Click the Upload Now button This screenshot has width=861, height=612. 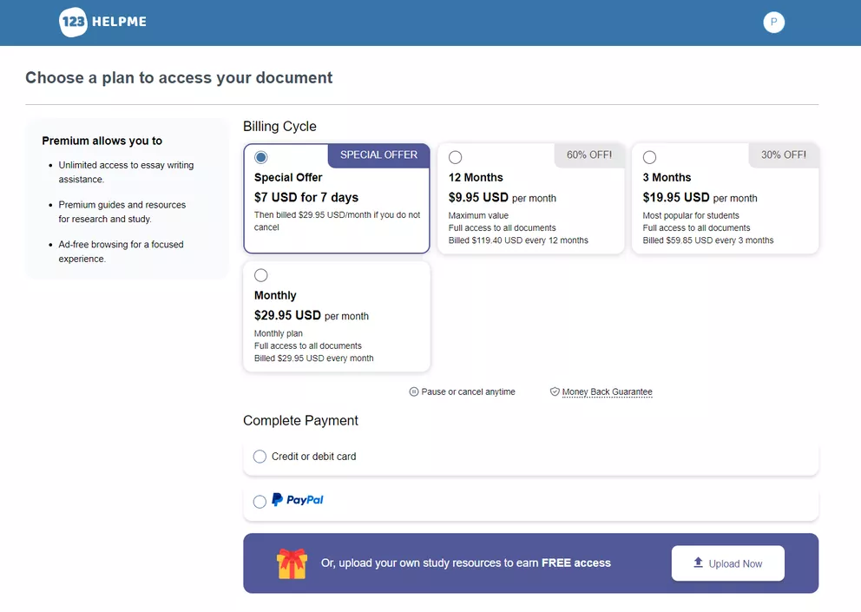727,563
